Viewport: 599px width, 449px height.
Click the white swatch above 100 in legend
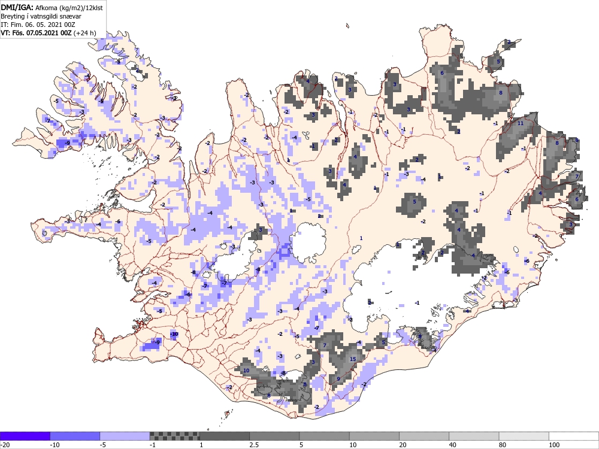coord(574,436)
